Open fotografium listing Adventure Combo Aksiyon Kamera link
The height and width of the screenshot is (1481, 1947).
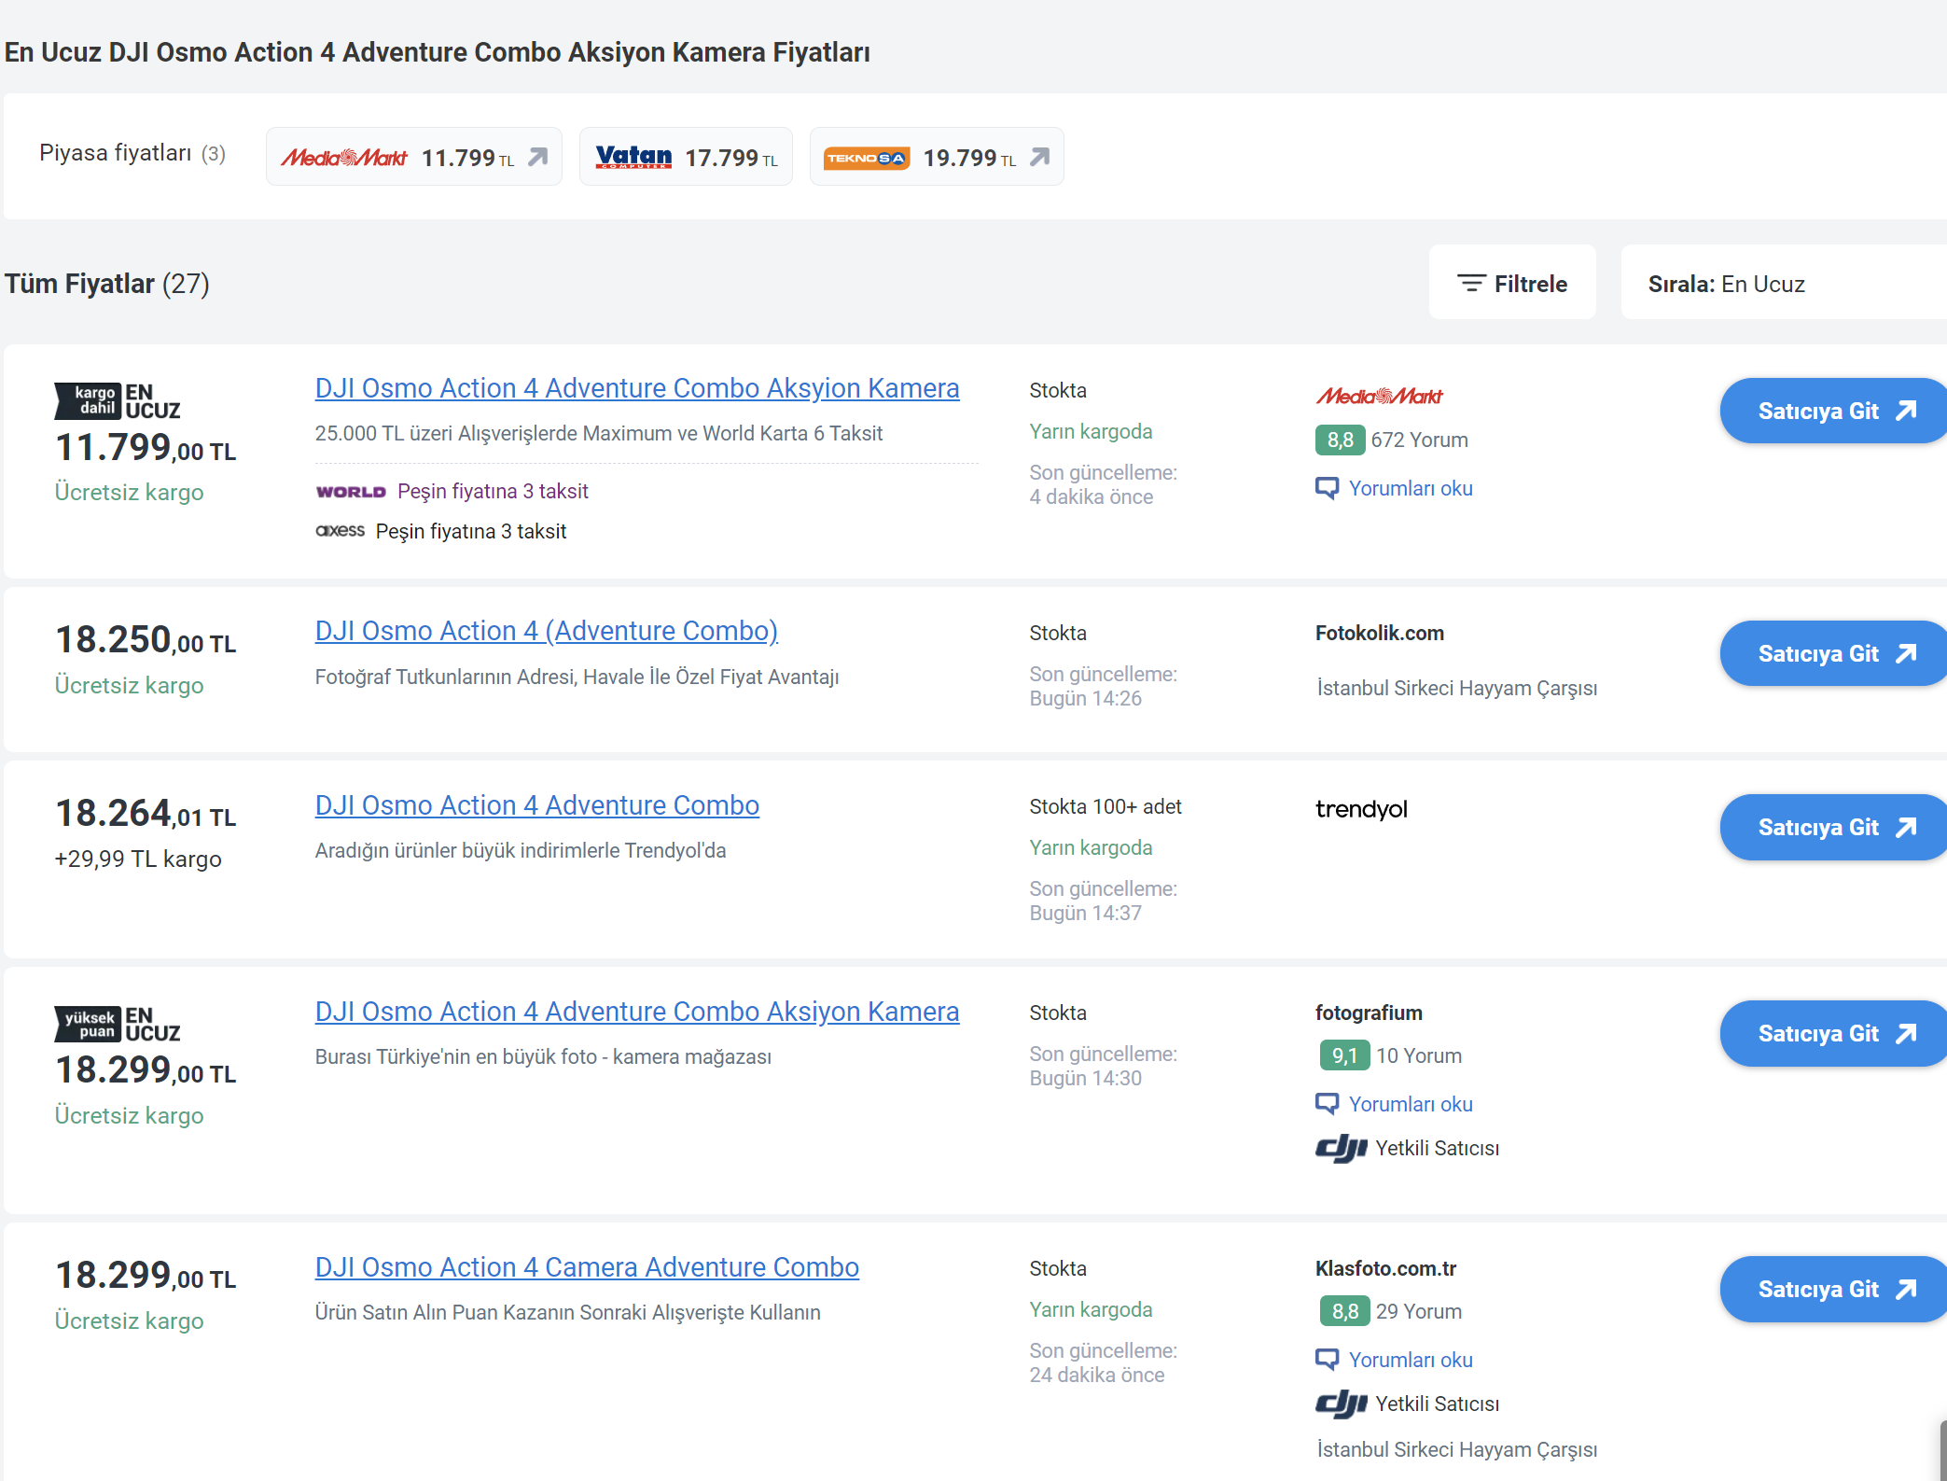(637, 1012)
